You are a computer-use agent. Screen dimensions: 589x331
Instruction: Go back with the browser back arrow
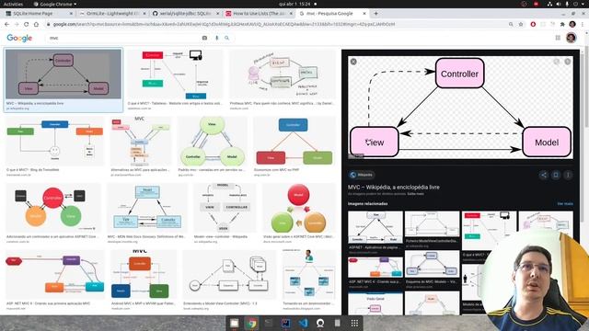[x=6, y=24]
